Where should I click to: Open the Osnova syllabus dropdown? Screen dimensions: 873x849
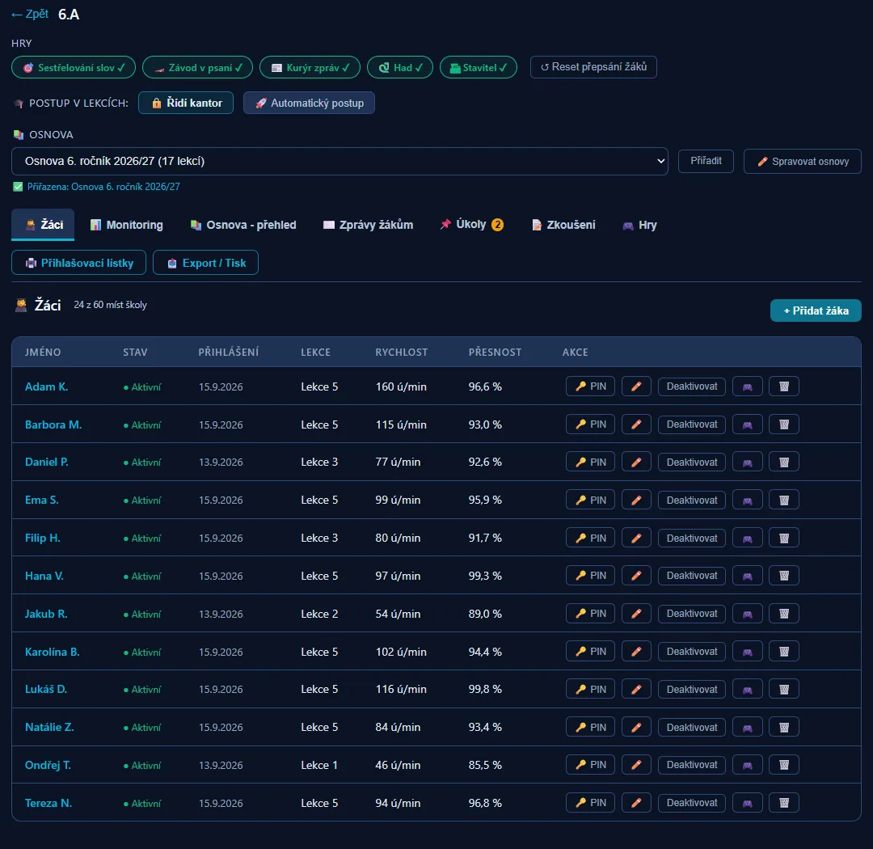339,162
